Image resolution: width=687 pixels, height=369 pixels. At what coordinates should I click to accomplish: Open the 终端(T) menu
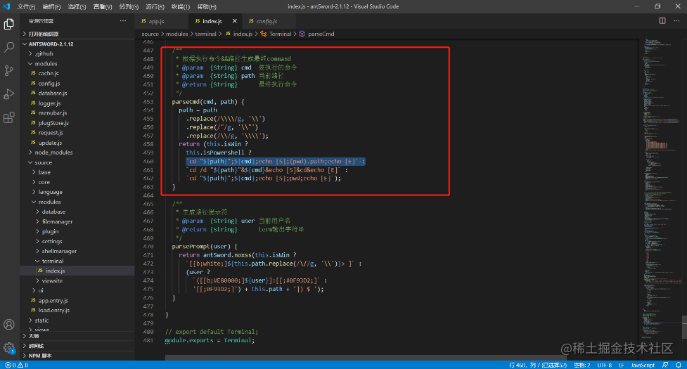tap(181, 6)
